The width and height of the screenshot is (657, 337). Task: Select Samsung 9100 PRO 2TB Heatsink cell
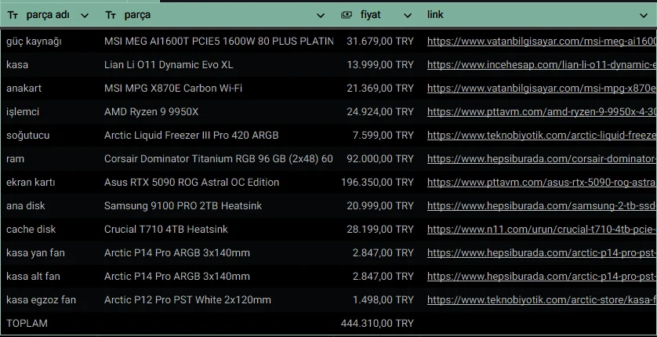point(217,205)
